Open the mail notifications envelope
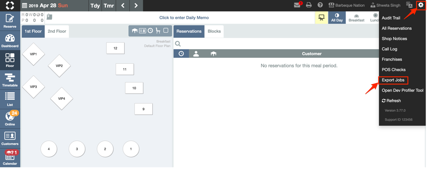This screenshot has width=432, height=173. [x=298, y=5]
